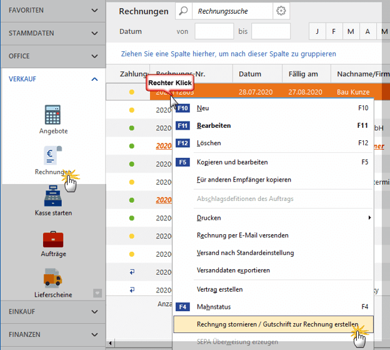Expand the FAVORITEN section
Viewport: 390px width, 350px height.
coord(52,11)
